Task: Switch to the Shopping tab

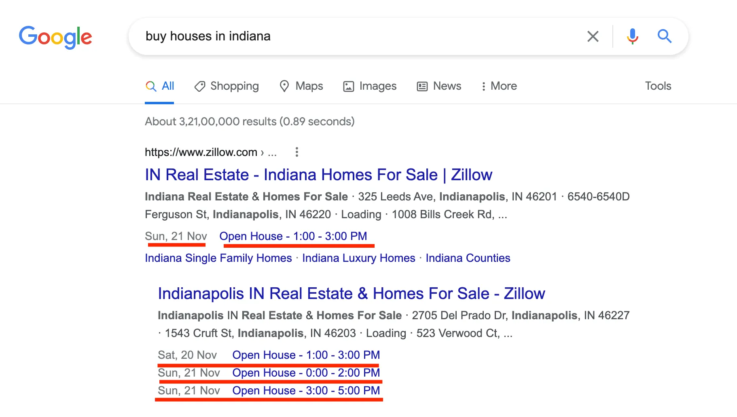Action: [227, 86]
